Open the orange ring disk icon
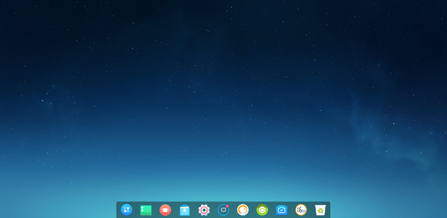The image size is (447, 218). coord(243,210)
